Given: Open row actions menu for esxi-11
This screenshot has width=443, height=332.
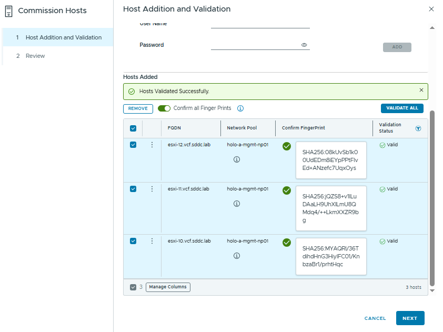Looking at the screenshot, I should [x=152, y=189].
